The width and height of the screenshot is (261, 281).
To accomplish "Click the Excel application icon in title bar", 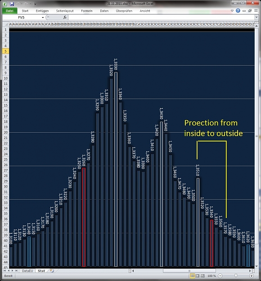I will (4, 4).
